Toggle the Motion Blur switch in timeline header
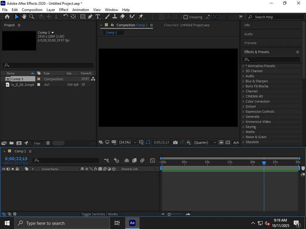 coord(142,160)
